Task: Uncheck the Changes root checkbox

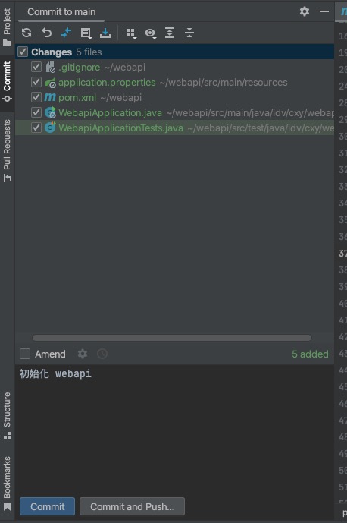Action: click(23, 52)
